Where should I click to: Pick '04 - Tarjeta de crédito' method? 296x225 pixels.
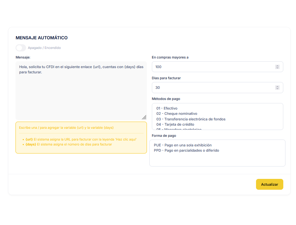tap(175, 124)
